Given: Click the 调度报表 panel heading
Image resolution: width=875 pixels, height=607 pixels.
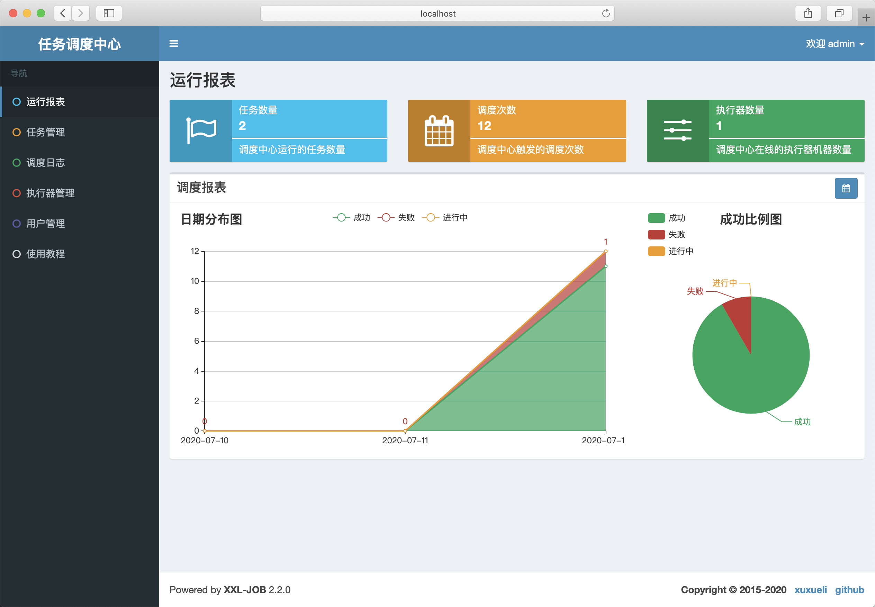Looking at the screenshot, I should coord(201,188).
